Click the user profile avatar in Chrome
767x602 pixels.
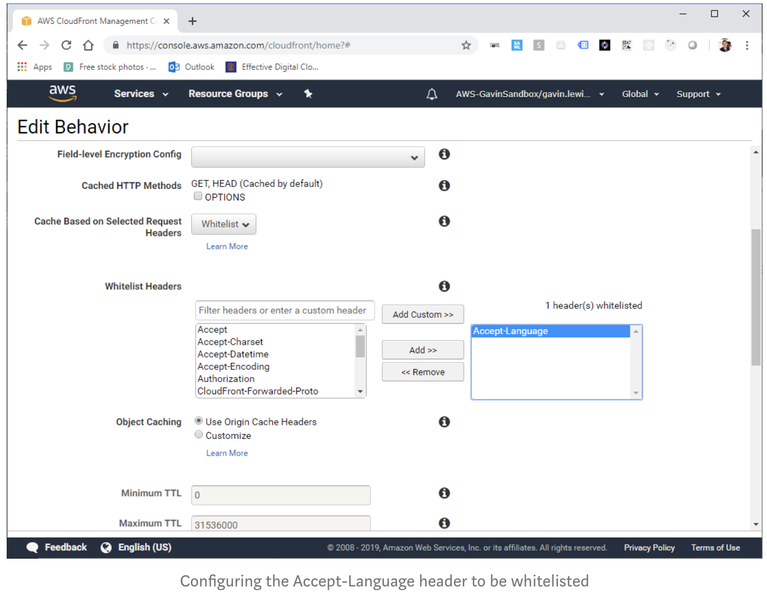click(x=725, y=45)
